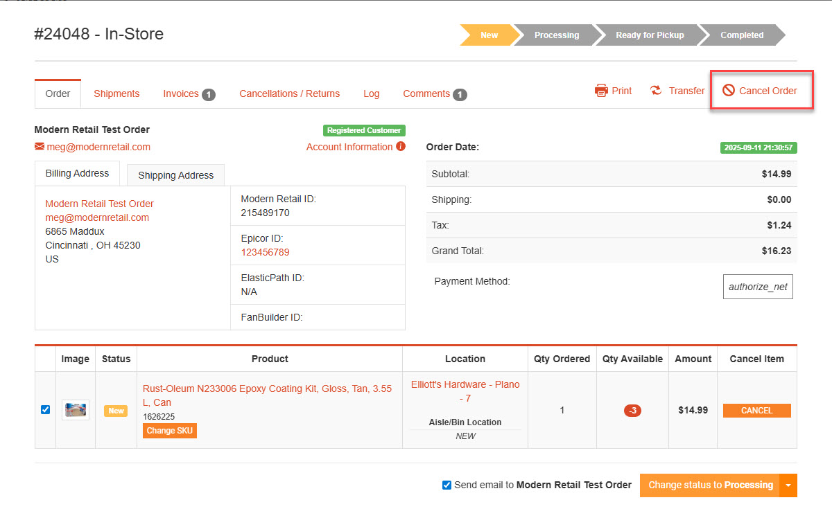Select the Order tab
The width and height of the screenshot is (832, 518).
[x=58, y=93]
